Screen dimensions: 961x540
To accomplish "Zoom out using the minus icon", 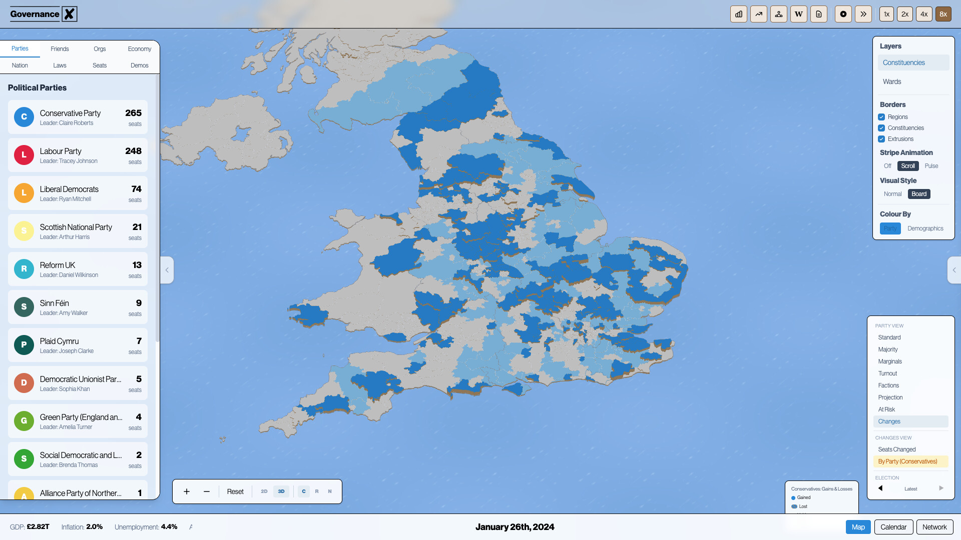I will click(x=206, y=491).
